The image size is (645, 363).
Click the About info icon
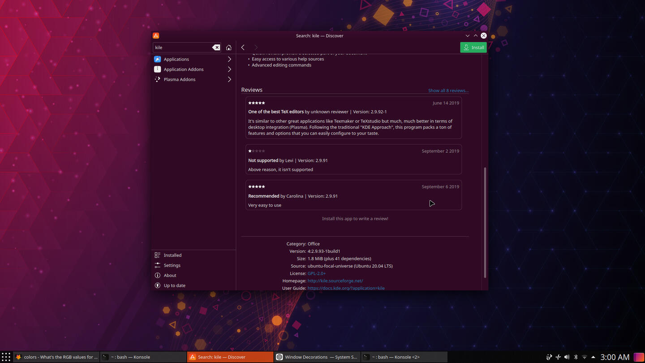[157, 275]
